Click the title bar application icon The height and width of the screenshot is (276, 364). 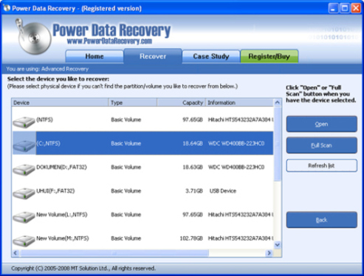tap(7, 8)
